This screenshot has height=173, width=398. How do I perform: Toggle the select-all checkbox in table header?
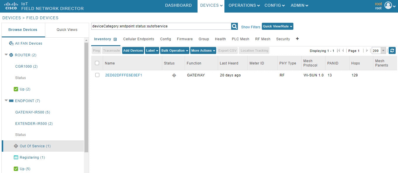coord(97,63)
